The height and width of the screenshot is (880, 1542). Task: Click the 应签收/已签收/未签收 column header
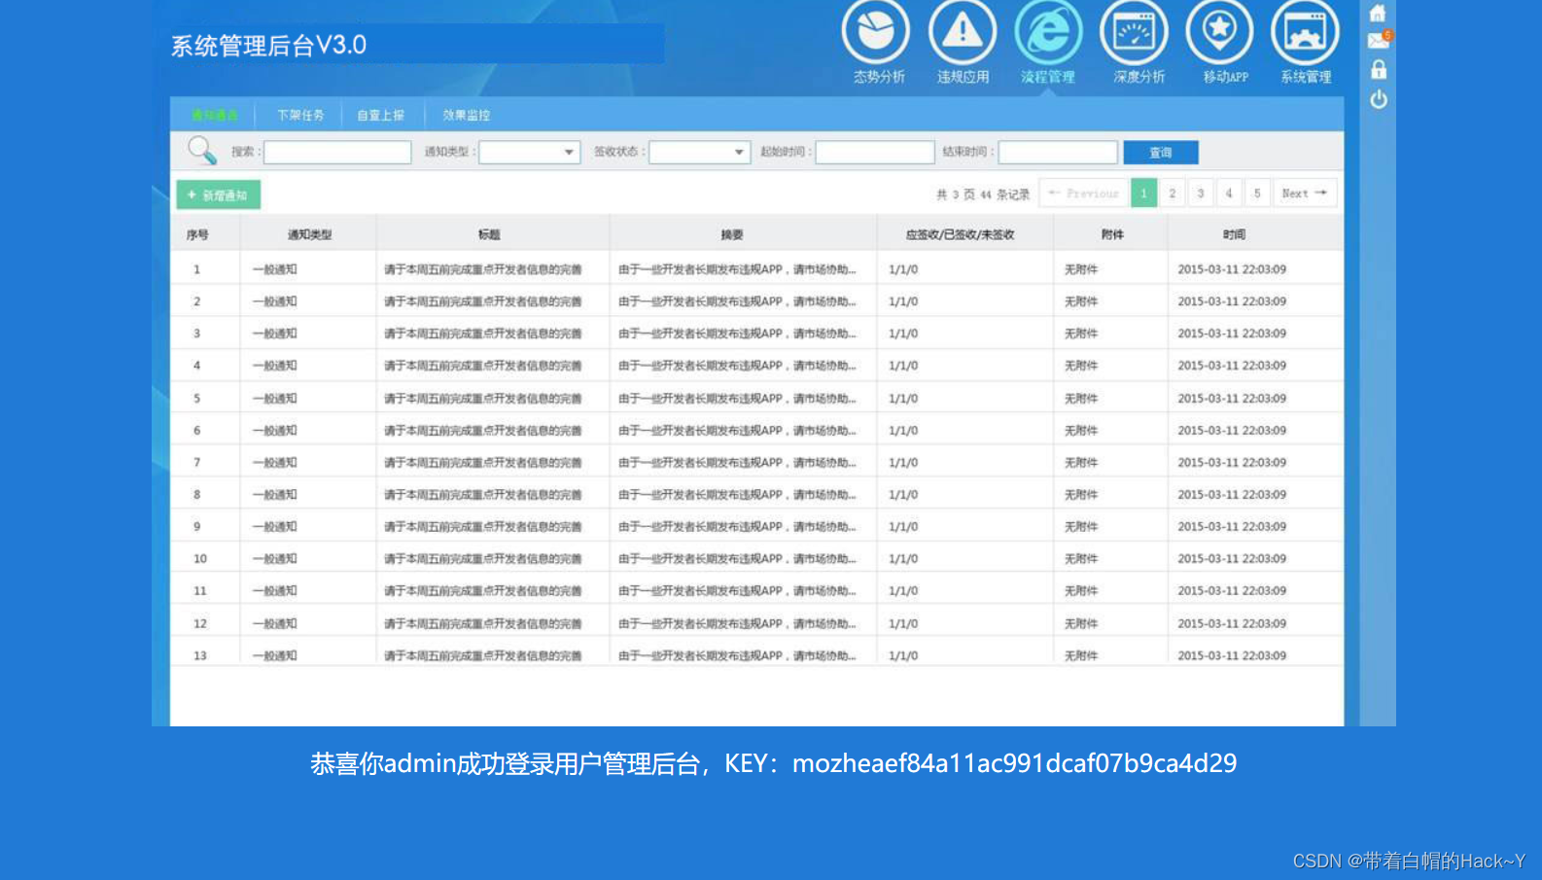pyautogui.click(x=960, y=234)
